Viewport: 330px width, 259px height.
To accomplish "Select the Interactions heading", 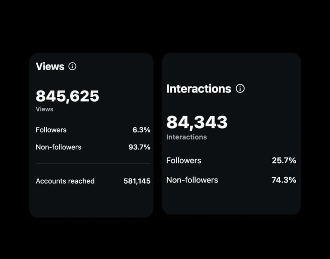I will [x=199, y=89].
